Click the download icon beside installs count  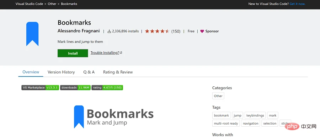point(109,31)
